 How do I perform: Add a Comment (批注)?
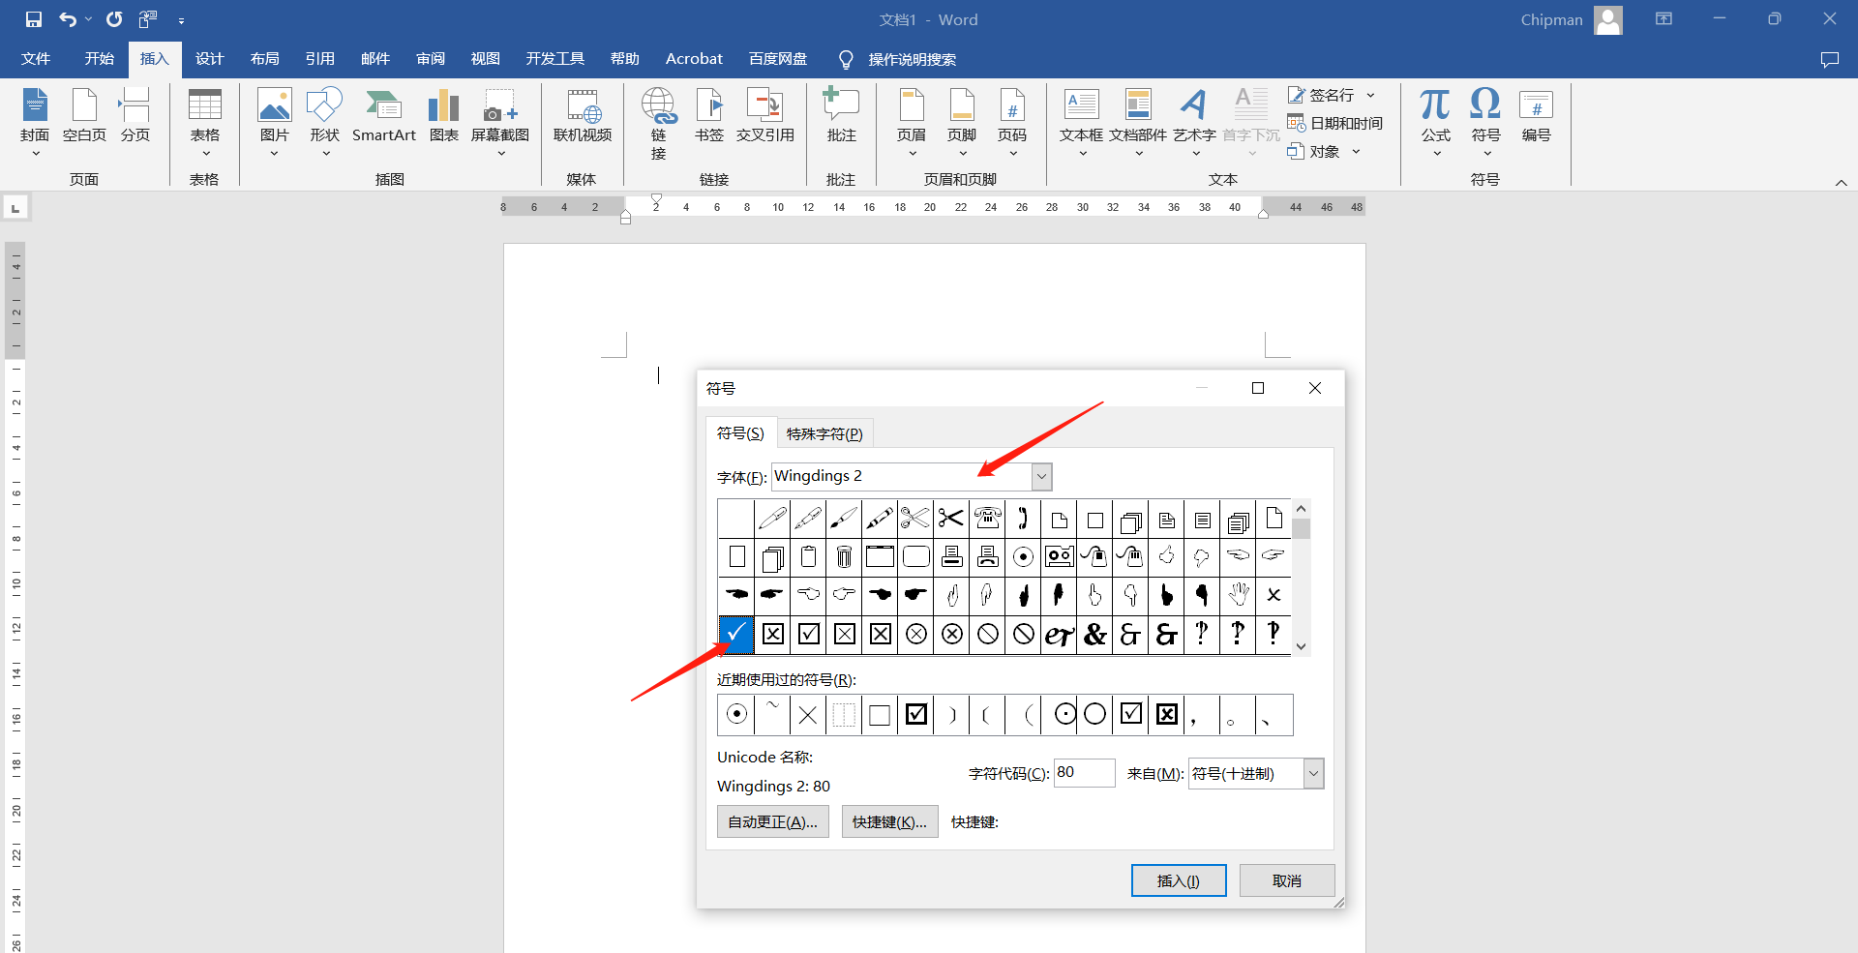pos(841,116)
